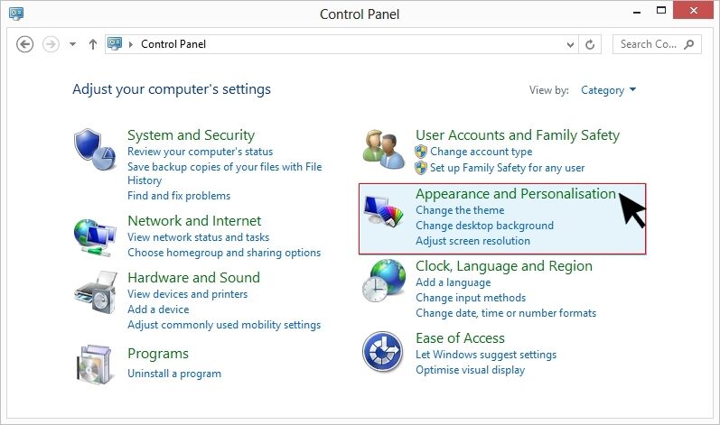The height and width of the screenshot is (425, 720).
Task: Go up one level with Up arrow
Action: tap(93, 44)
